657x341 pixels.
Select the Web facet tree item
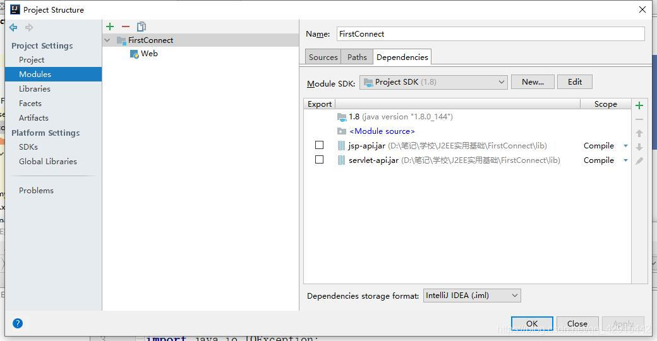149,54
